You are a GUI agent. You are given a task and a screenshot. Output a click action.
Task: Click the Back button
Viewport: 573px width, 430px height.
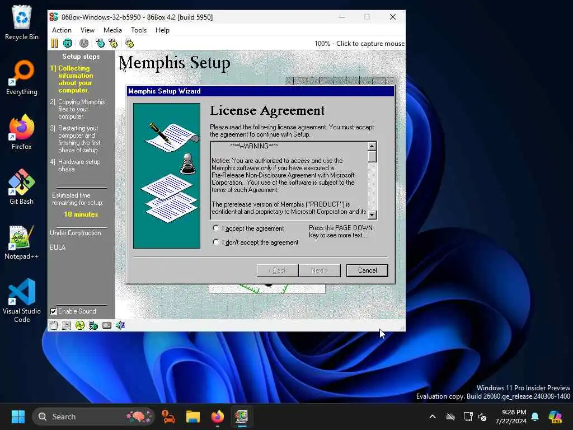point(278,270)
